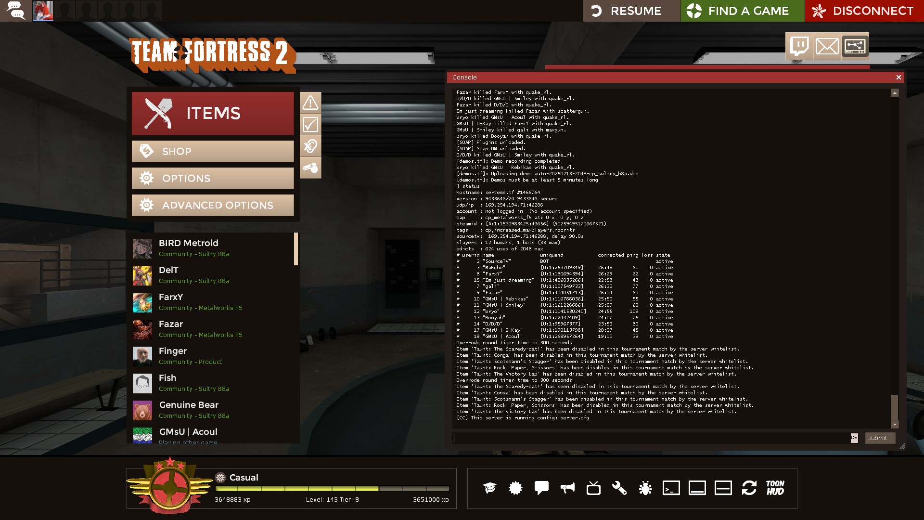This screenshot has height=520, width=924.
Task: Click the refresh HUD arrows icon
Action: [749, 488]
